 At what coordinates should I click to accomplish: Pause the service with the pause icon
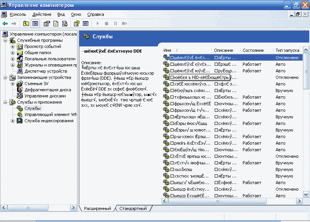(x=115, y=24)
